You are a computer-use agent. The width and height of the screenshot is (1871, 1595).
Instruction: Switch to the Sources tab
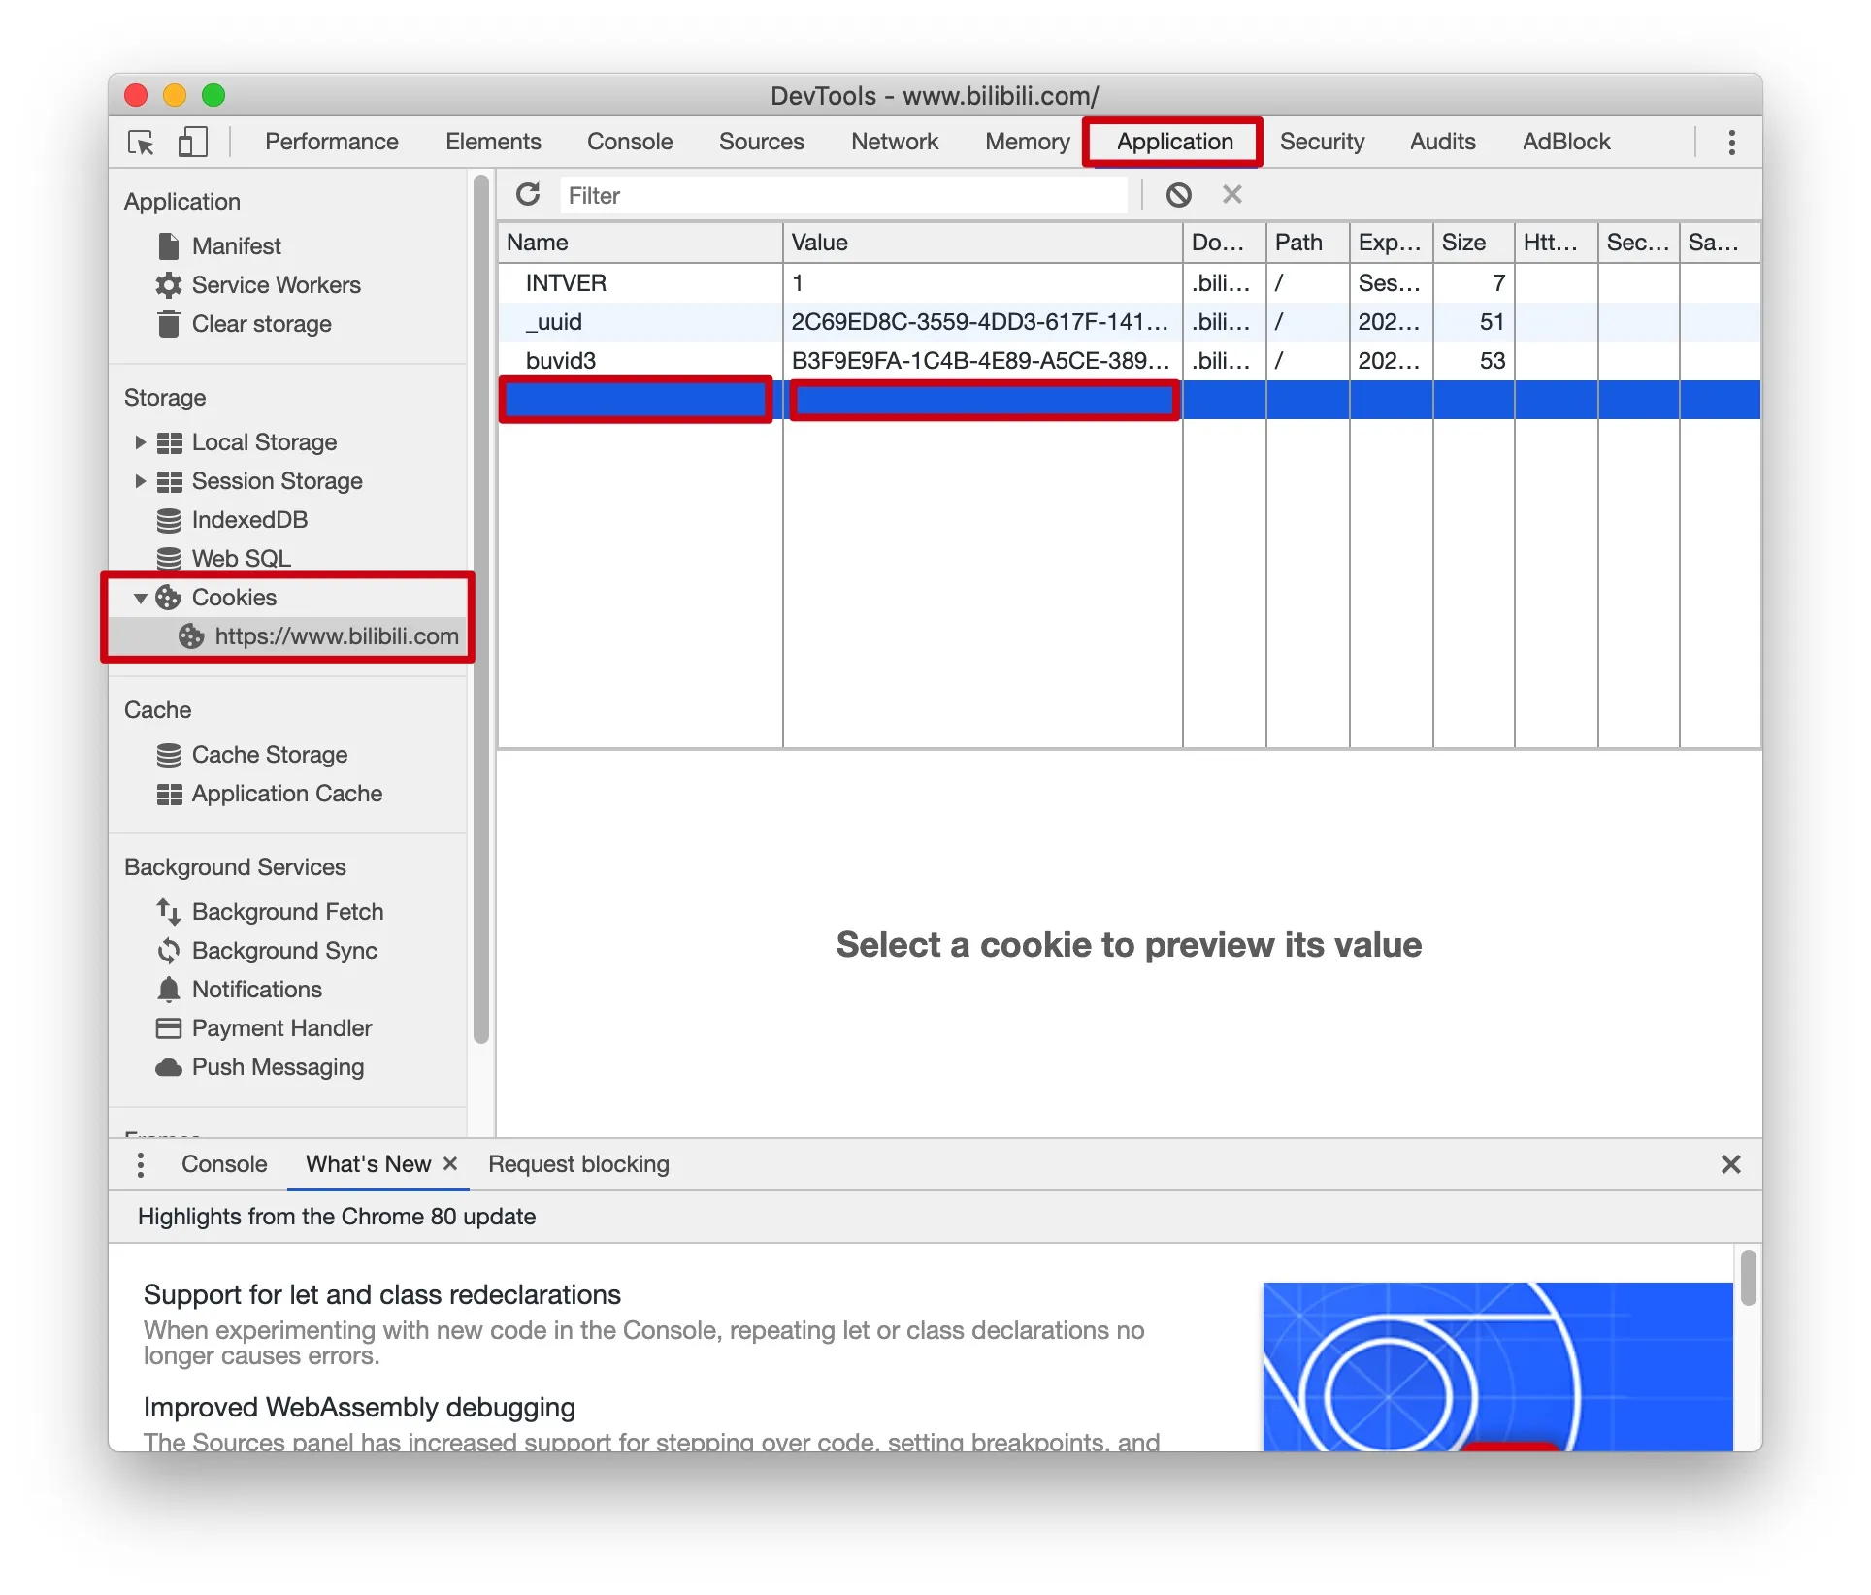[762, 142]
